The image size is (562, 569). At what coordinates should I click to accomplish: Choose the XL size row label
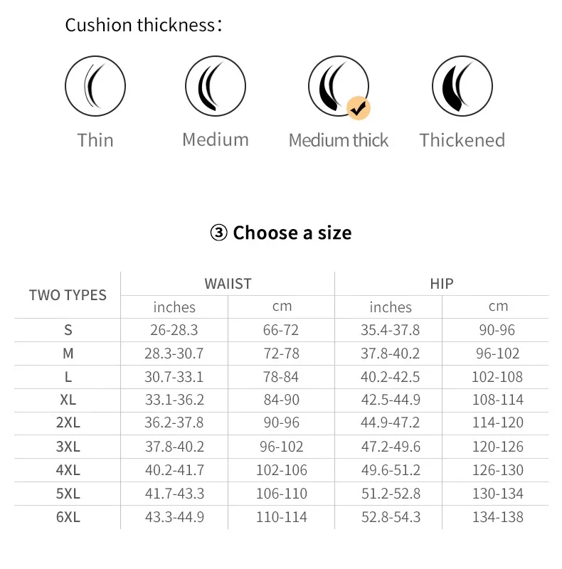coord(68,400)
